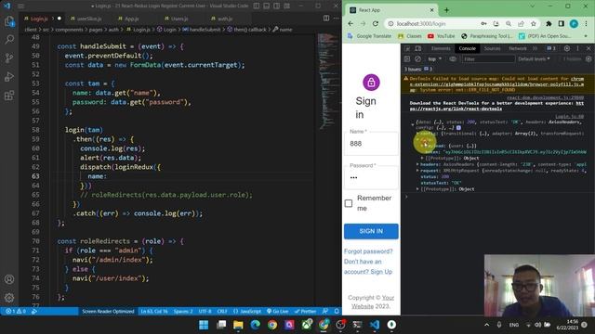Screen dimensions: 595x334
Task: Expand the request: XMLHttpRequest row
Action: tap(417, 171)
